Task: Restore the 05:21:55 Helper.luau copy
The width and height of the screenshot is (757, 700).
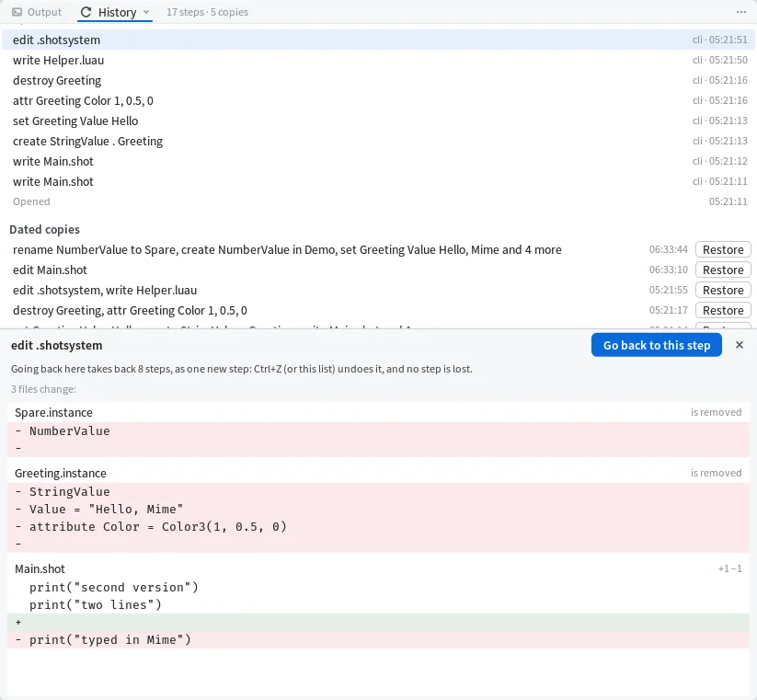Action: [723, 290]
